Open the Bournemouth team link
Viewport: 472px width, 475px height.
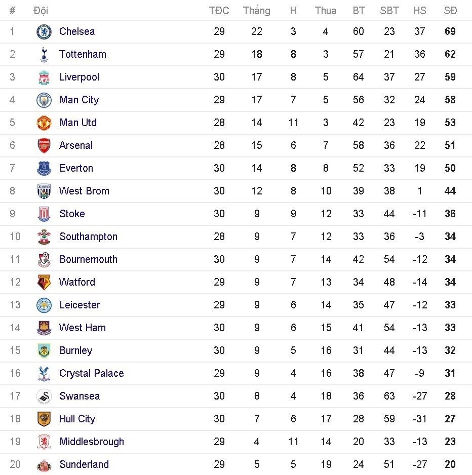click(88, 259)
